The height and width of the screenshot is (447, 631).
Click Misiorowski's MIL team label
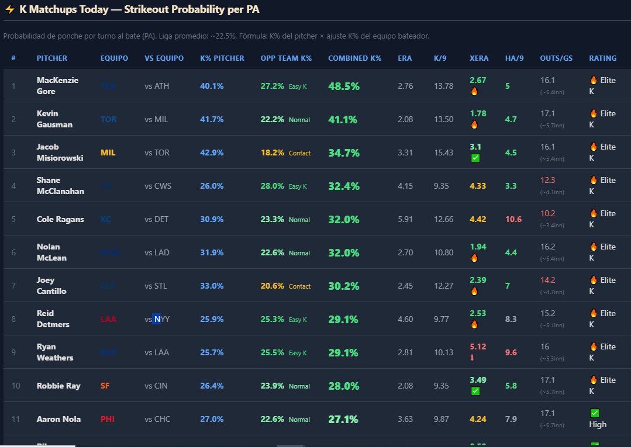[x=108, y=153]
